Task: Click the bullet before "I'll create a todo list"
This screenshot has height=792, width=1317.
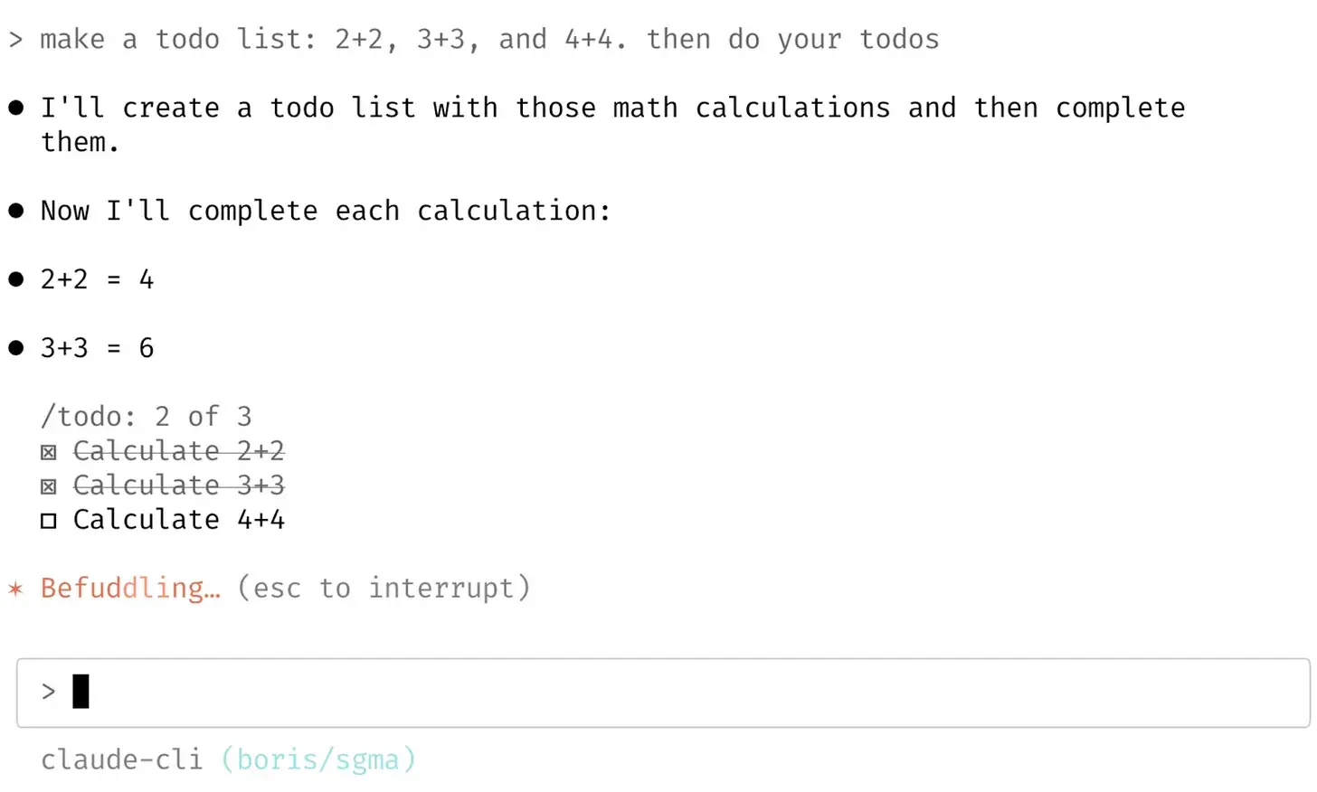Action: click(16, 108)
